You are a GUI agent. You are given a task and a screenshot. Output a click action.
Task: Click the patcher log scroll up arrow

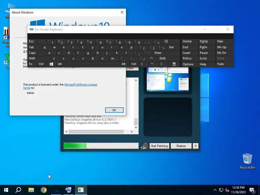click(136, 80)
